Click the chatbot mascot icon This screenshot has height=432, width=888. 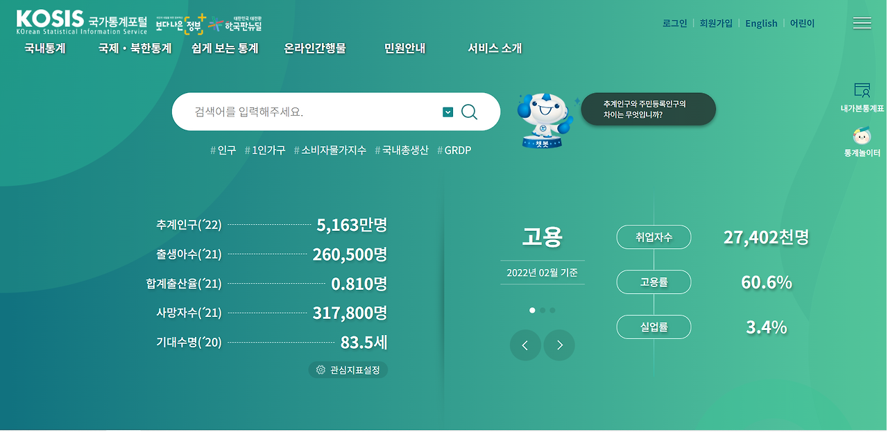click(x=544, y=120)
